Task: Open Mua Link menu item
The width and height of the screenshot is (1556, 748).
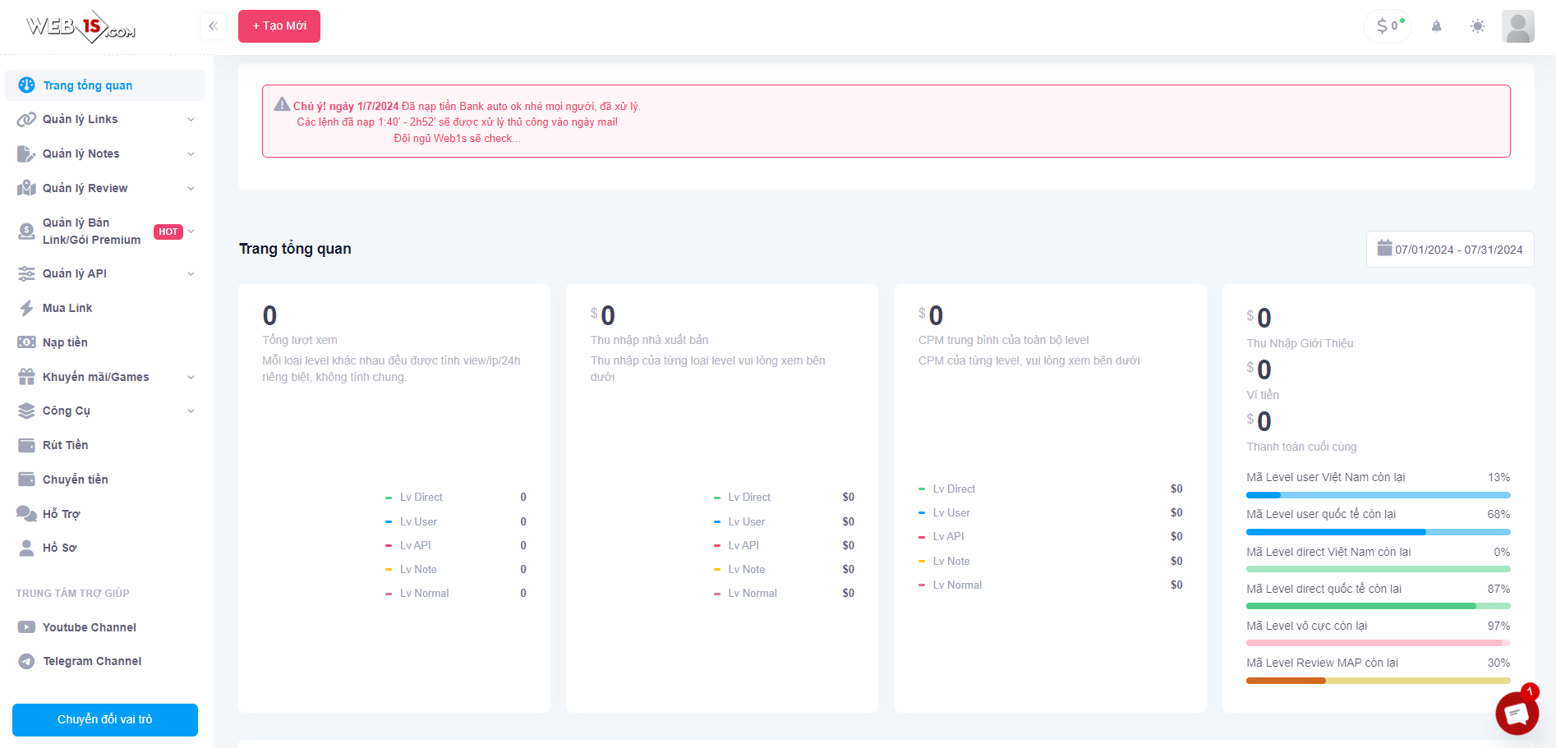Action: 105,308
